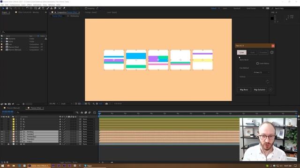Click the Info panel color swatch
The width and height of the screenshot is (300, 168).
[272, 18]
